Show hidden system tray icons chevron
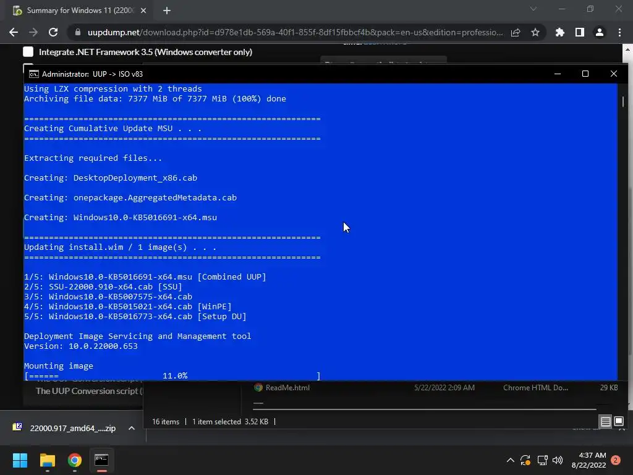This screenshot has width=633, height=475. [510, 460]
